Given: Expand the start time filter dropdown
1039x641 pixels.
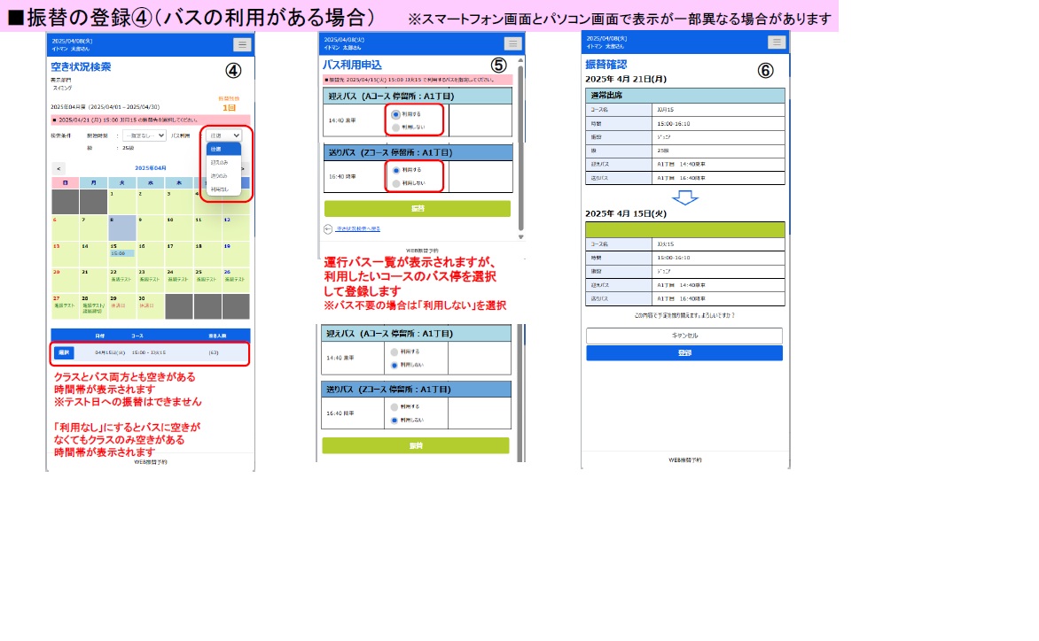Looking at the screenshot, I should 144,135.
